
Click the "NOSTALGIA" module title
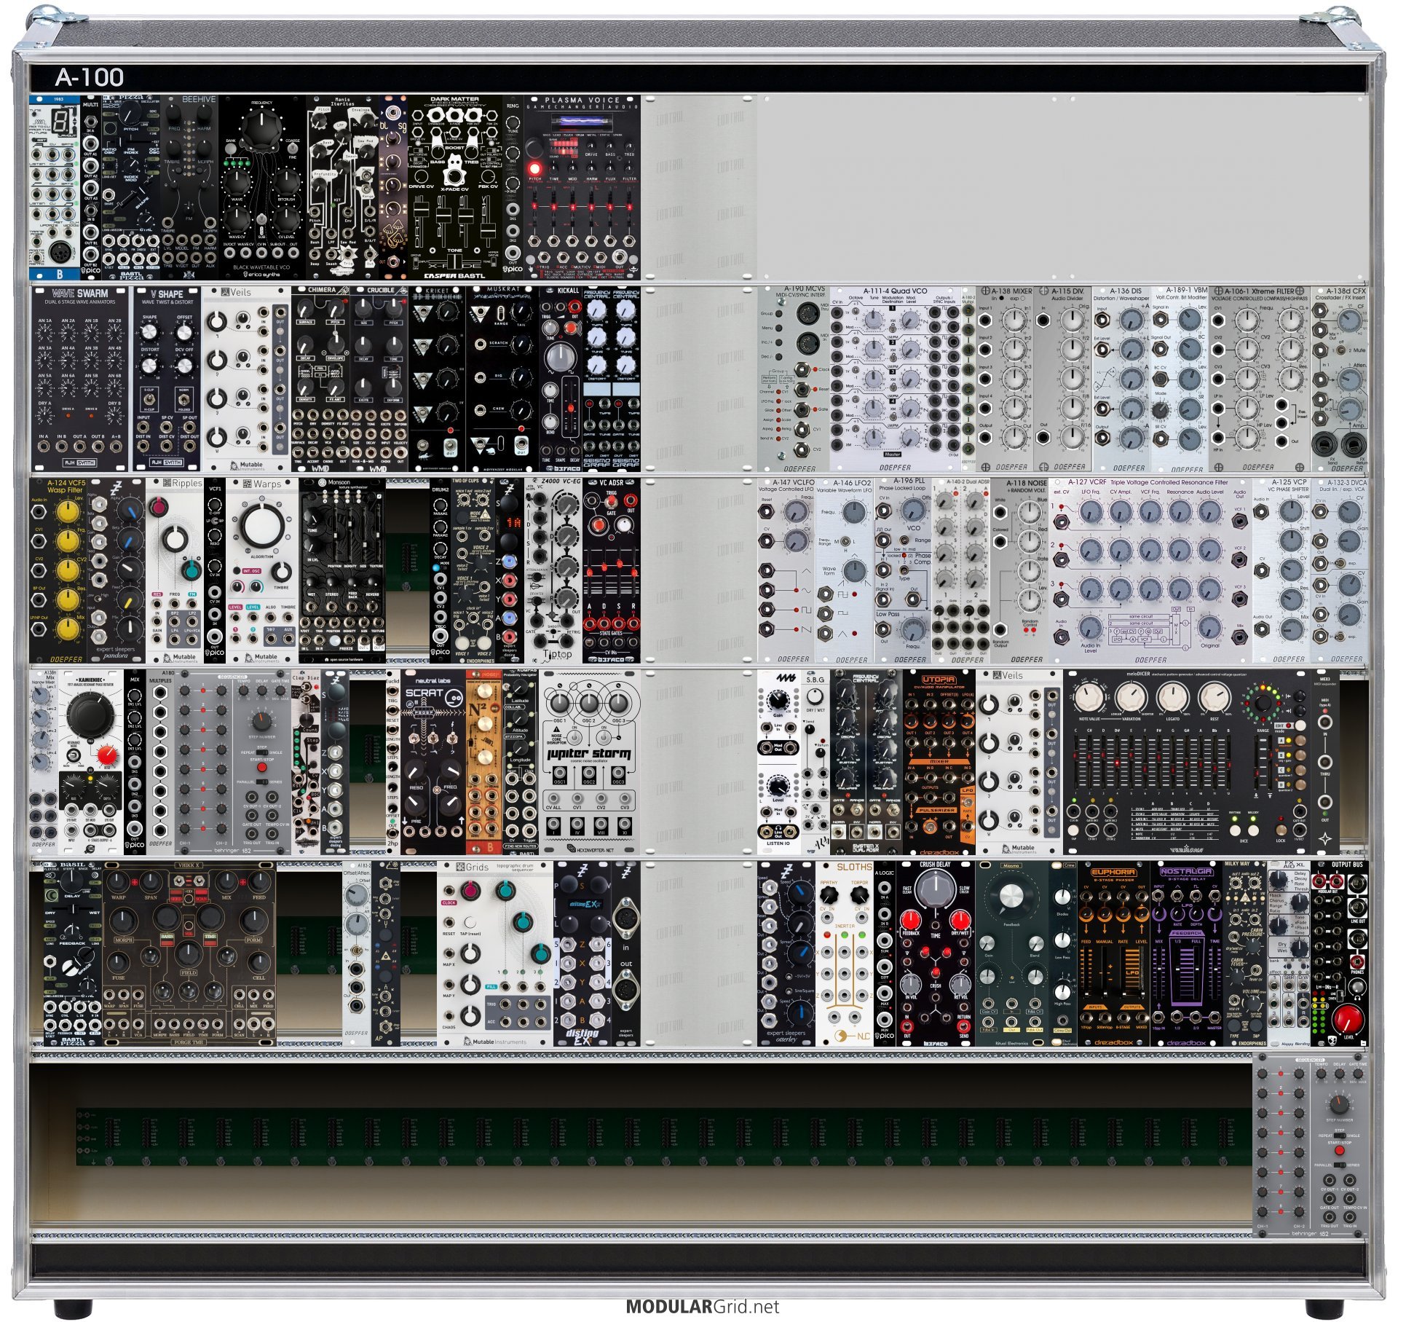click(1188, 871)
